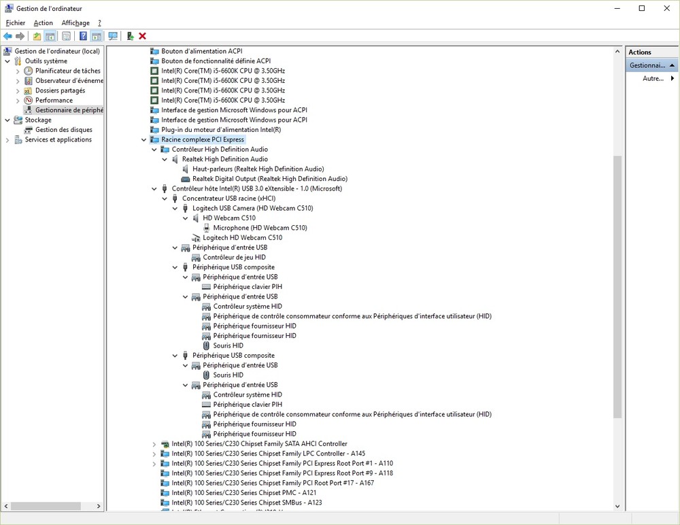The image size is (680, 525).
Task: Select Bouton de fonctionnalité définie ACPI row
Action: point(216,61)
